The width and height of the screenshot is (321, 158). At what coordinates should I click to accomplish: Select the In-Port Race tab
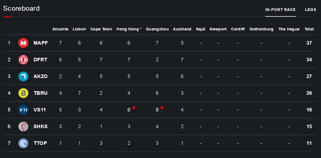pyautogui.click(x=280, y=10)
